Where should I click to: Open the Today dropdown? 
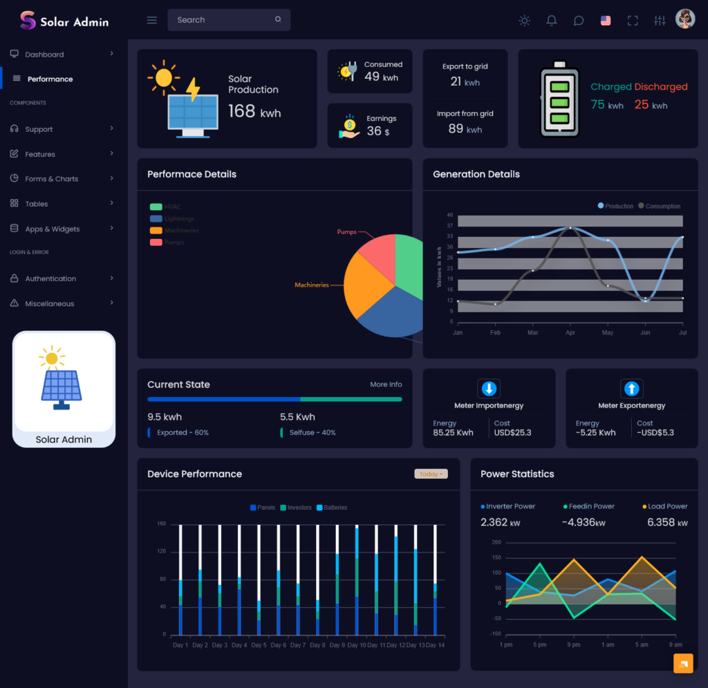point(431,474)
